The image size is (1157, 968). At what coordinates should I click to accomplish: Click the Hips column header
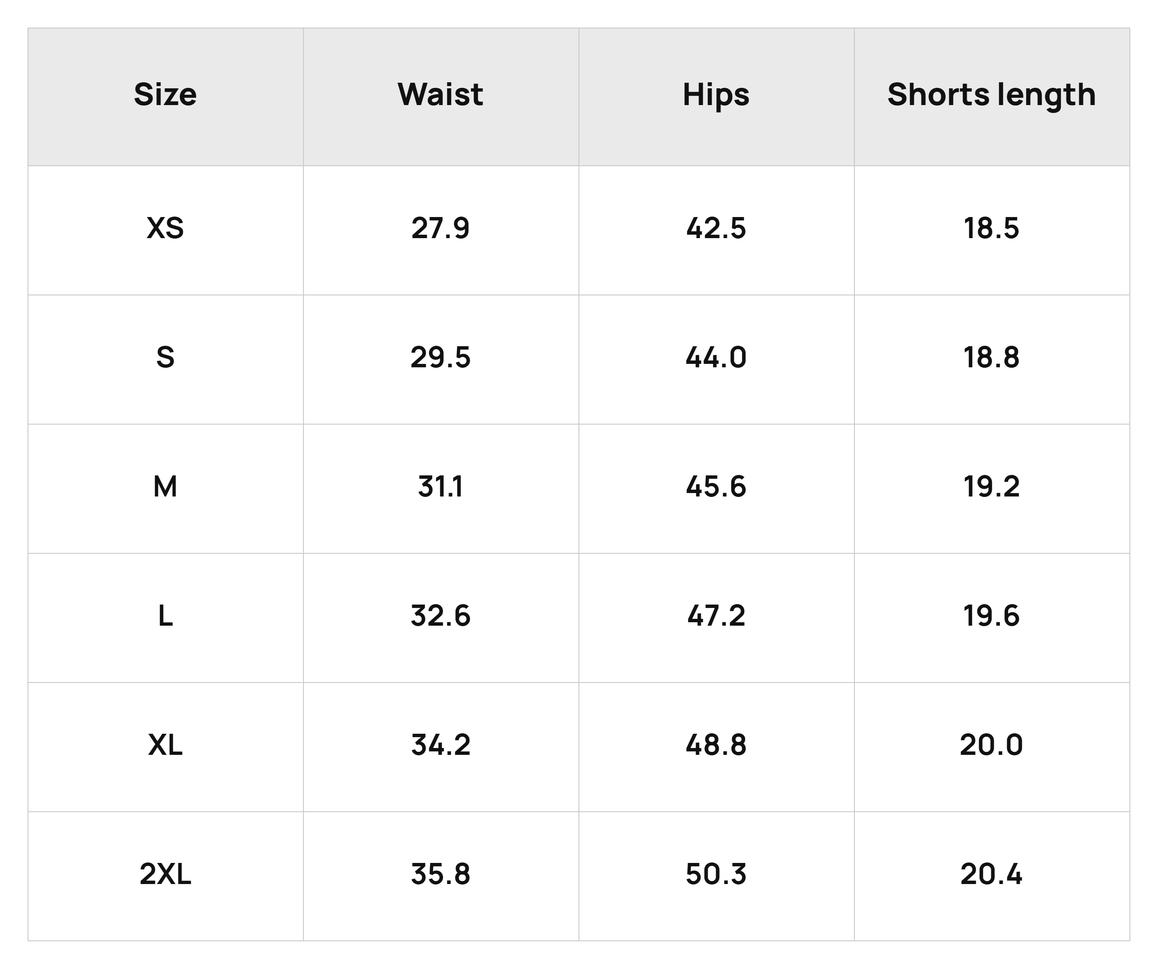[716, 96]
